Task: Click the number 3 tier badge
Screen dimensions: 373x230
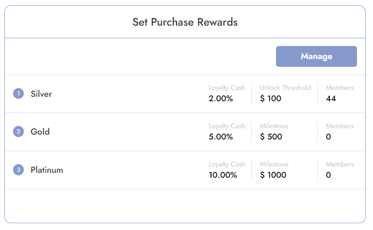Action: pos(18,170)
